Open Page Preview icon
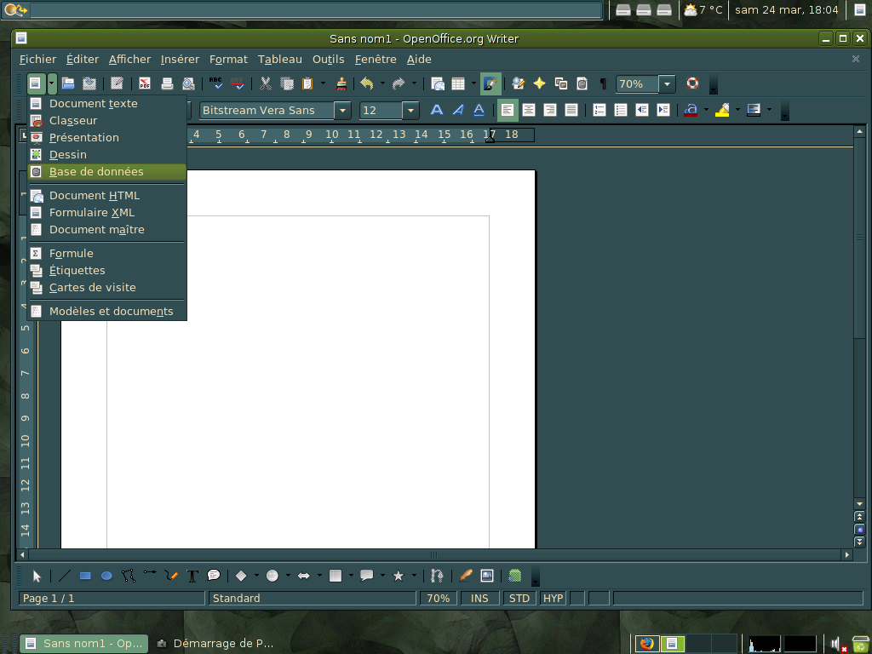Image resolution: width=872 pixels, height=654 pixels. pyautogui.click(x=188, y=83)
